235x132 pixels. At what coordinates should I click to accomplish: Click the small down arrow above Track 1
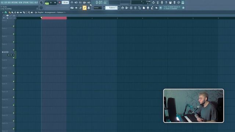[x=4, y=18]
